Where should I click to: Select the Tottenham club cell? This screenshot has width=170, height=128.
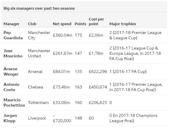(38, 103)
